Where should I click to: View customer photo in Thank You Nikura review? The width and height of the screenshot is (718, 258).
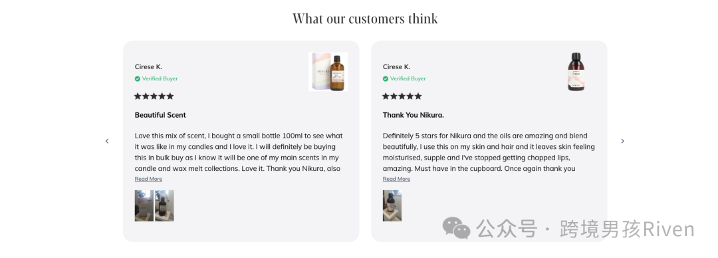click(392, 205)
